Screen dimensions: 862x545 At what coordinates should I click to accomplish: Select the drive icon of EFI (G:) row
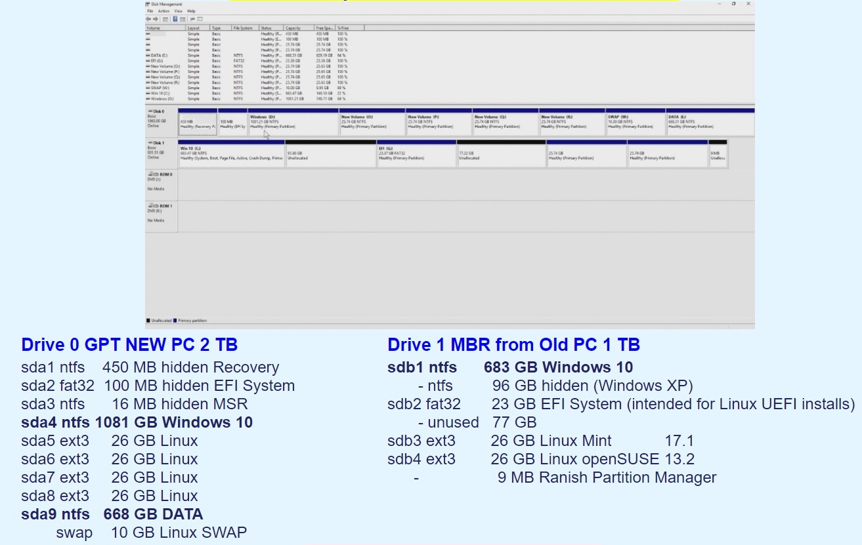(148, 61)
